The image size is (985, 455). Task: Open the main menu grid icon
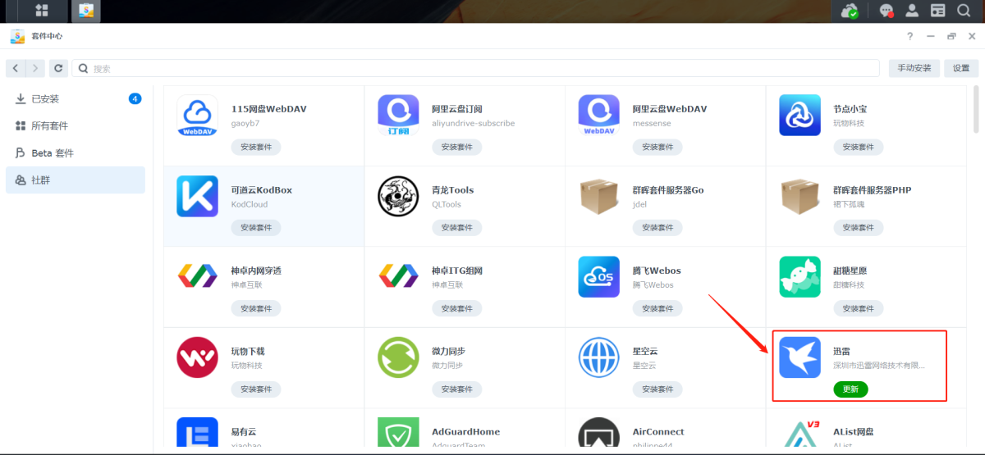coord(41,11)
